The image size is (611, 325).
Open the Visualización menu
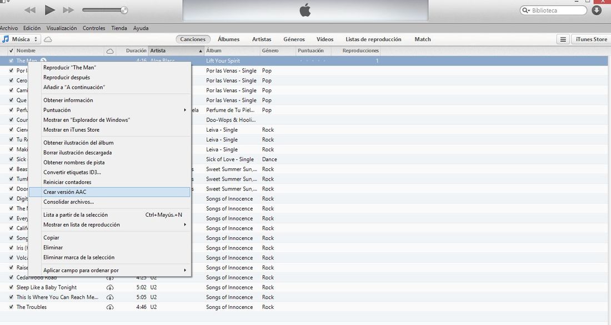pyautogui.click(x=62, y=28)
